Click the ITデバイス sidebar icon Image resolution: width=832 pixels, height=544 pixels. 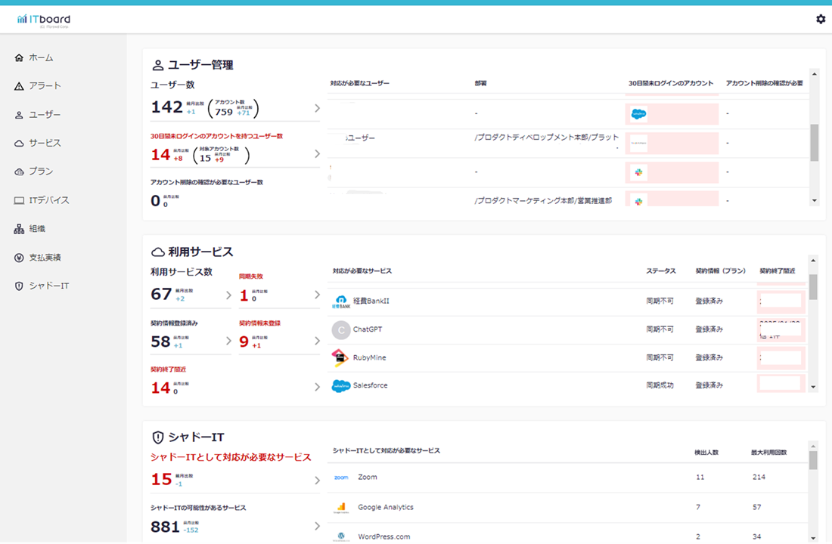tap(17, 199)
